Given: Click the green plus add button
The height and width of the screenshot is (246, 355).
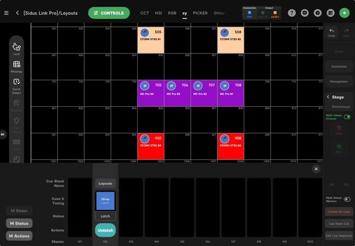Looking at the screenshot, I should 344,13.
